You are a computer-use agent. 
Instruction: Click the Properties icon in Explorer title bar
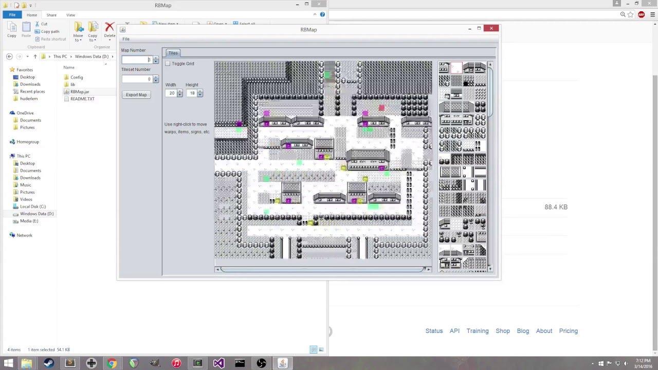tap(17, 5)
